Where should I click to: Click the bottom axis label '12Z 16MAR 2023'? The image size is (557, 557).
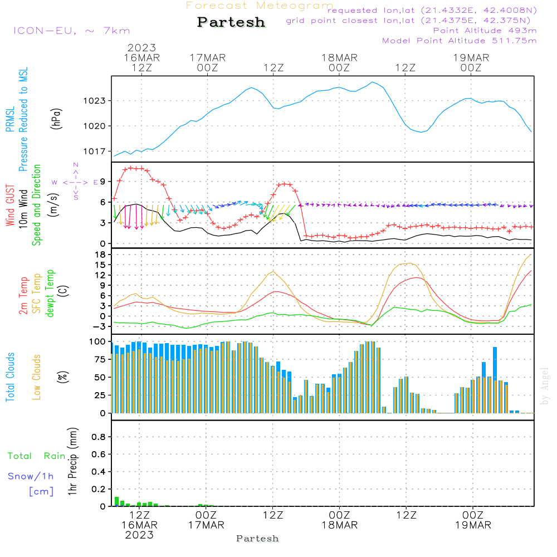[139, 525]
